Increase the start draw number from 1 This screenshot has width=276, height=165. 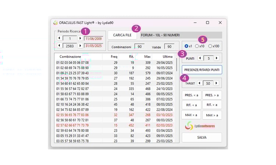(80, 38)
